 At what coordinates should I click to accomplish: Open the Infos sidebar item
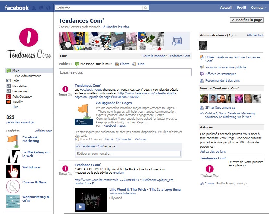(x=16, y=81)
